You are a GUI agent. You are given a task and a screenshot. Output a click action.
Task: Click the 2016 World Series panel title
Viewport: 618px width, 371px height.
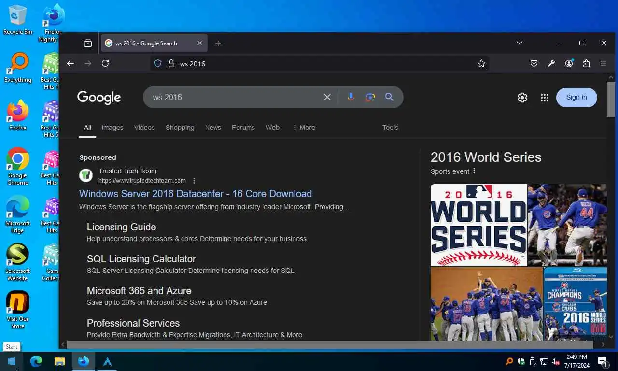[x=486, y=157]
